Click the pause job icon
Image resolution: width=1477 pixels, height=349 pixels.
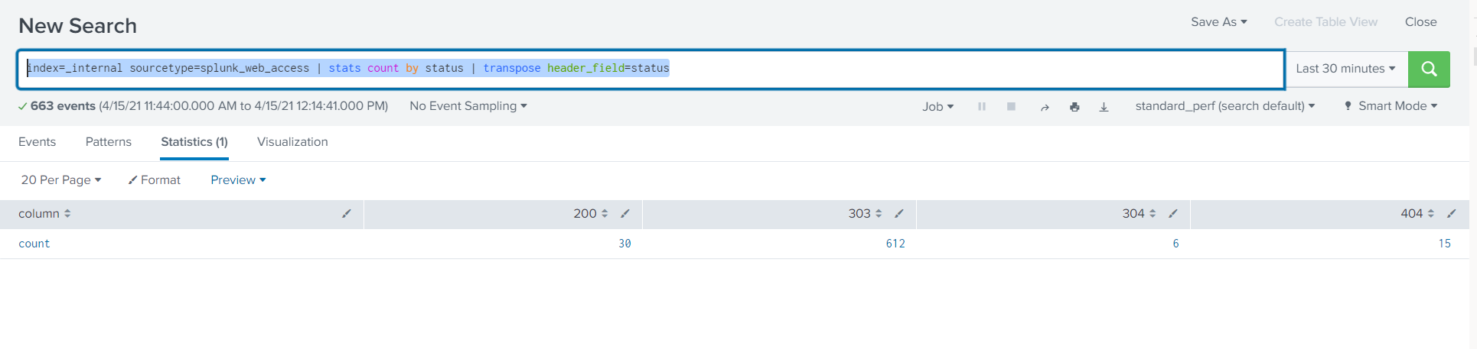tap(981, 107)
